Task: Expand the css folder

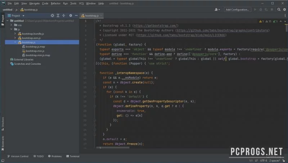Action: pos(11,25)
